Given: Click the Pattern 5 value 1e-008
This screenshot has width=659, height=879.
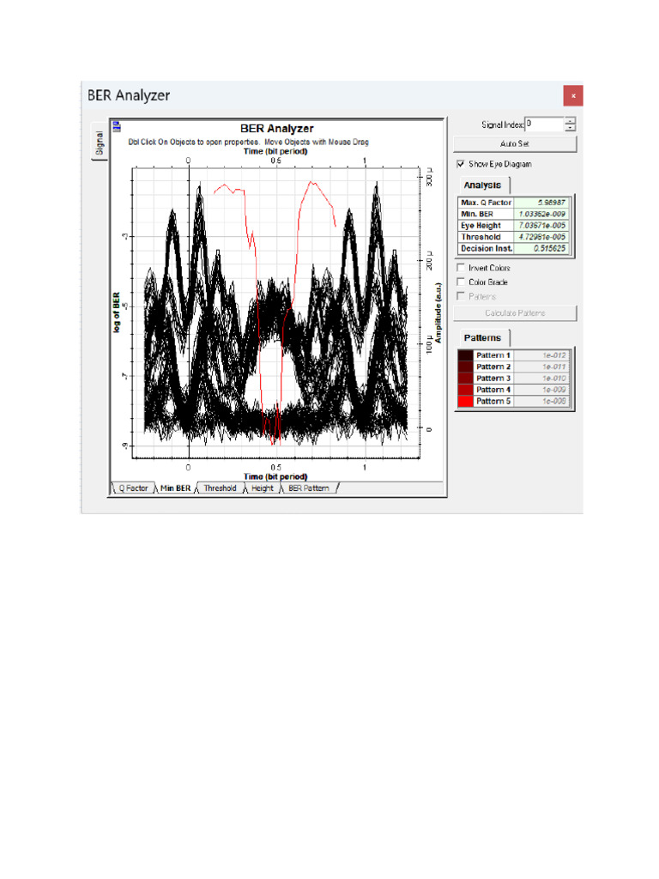Looking at the screenshot, I should (x=541, y=402).
